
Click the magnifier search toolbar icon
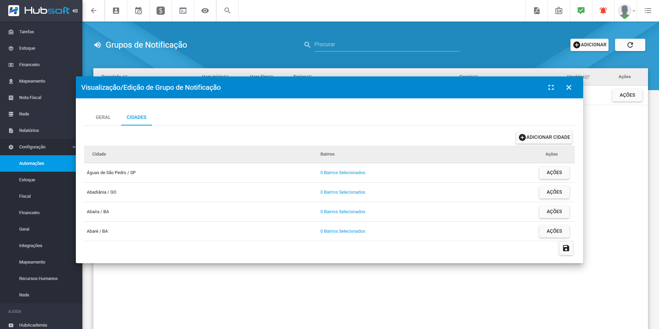[228, 11]
